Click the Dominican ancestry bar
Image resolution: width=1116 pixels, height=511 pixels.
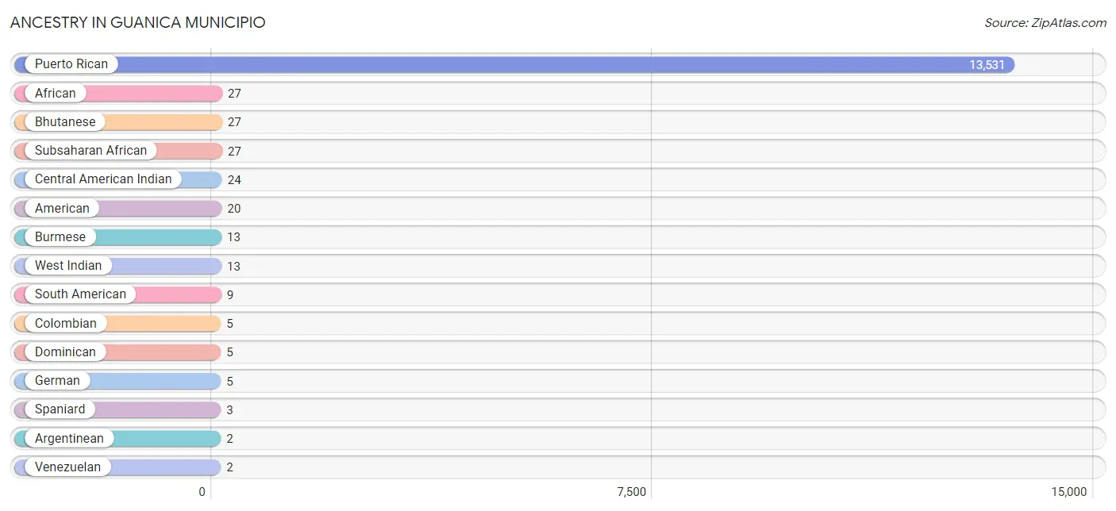click(117, 352)
